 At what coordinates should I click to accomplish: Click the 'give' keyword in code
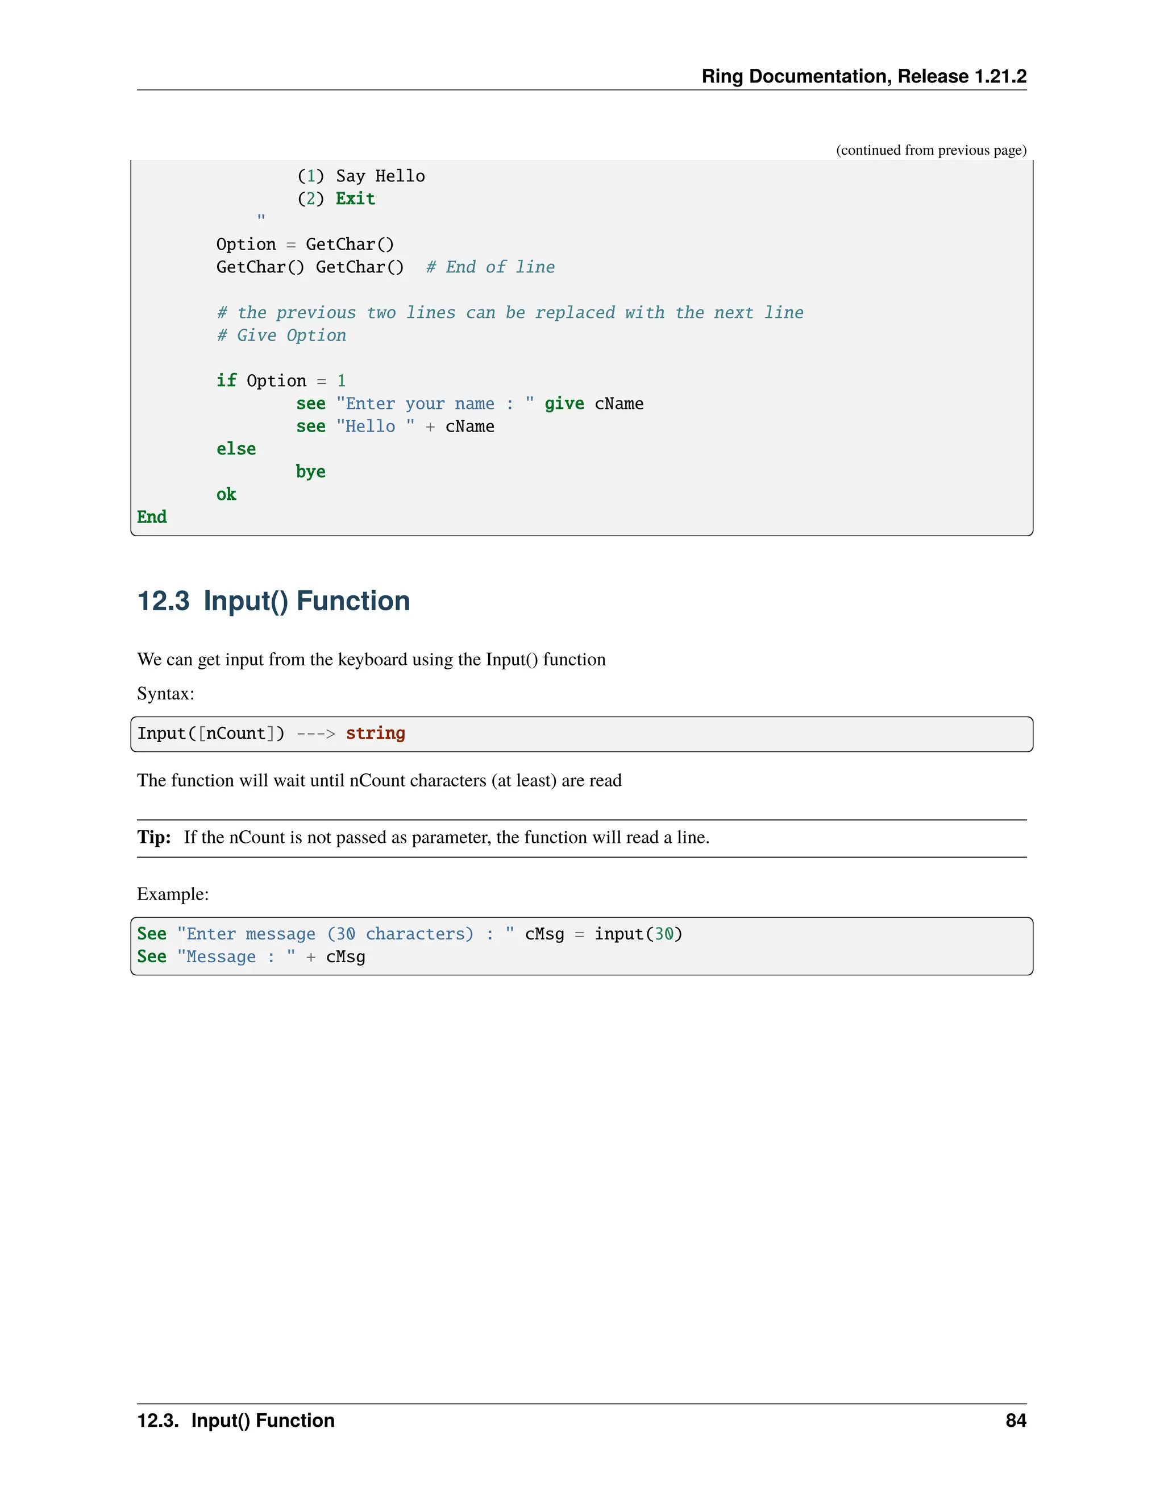tap(564, 404)
